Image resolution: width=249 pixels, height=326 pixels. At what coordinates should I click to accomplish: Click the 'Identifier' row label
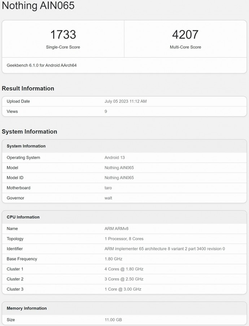click(x=15, y=249)
